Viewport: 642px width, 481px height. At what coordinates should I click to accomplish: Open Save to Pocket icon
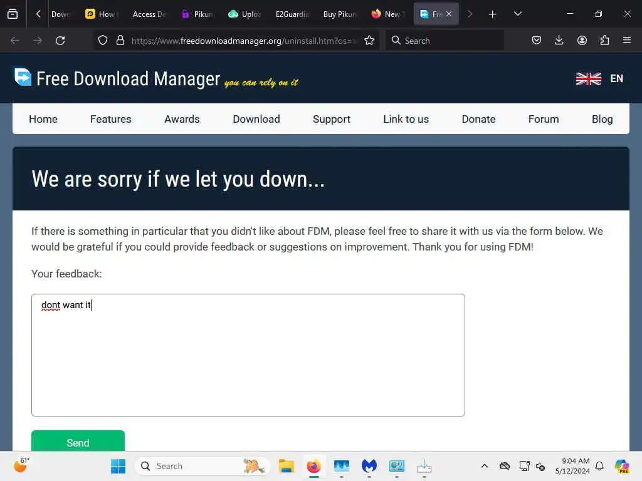537,41
